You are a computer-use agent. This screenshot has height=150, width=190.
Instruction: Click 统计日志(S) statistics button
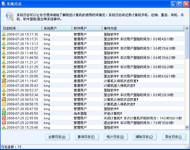pos(116,137)
